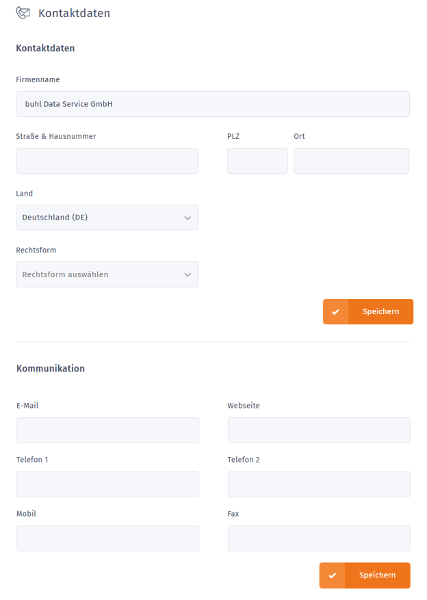This screenshot has width=427, height=600.
Task: Expand the Rechtsform auswählen dropdown
Action: click(x=107, y=274)
